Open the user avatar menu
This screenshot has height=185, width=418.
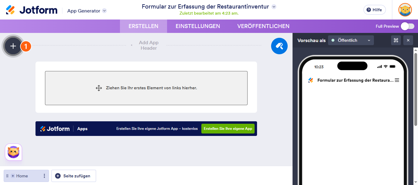click(x=405, y=10)
